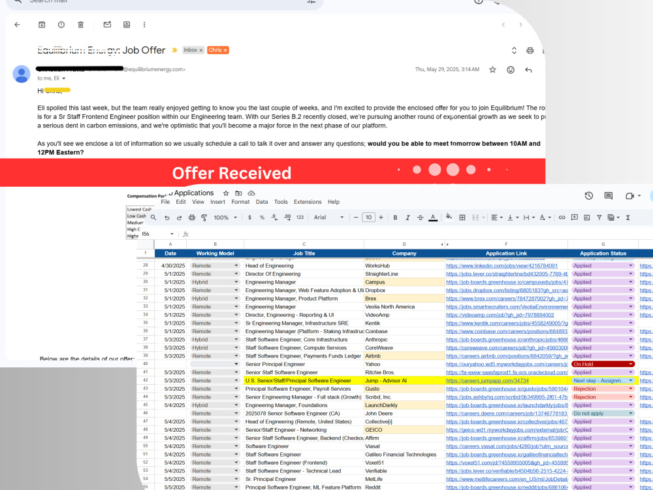Decrease the font size with minus

click(356, 218)
